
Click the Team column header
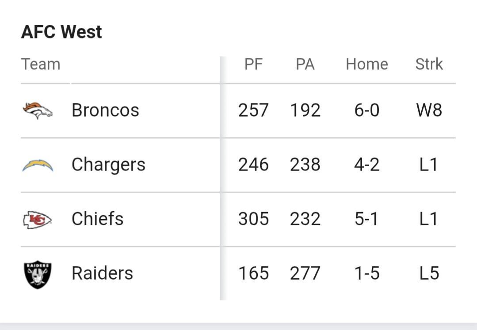tap(41, 64)
